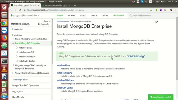
Task: Open the Files manager from the dock
Action: click(x=4, y=15)
